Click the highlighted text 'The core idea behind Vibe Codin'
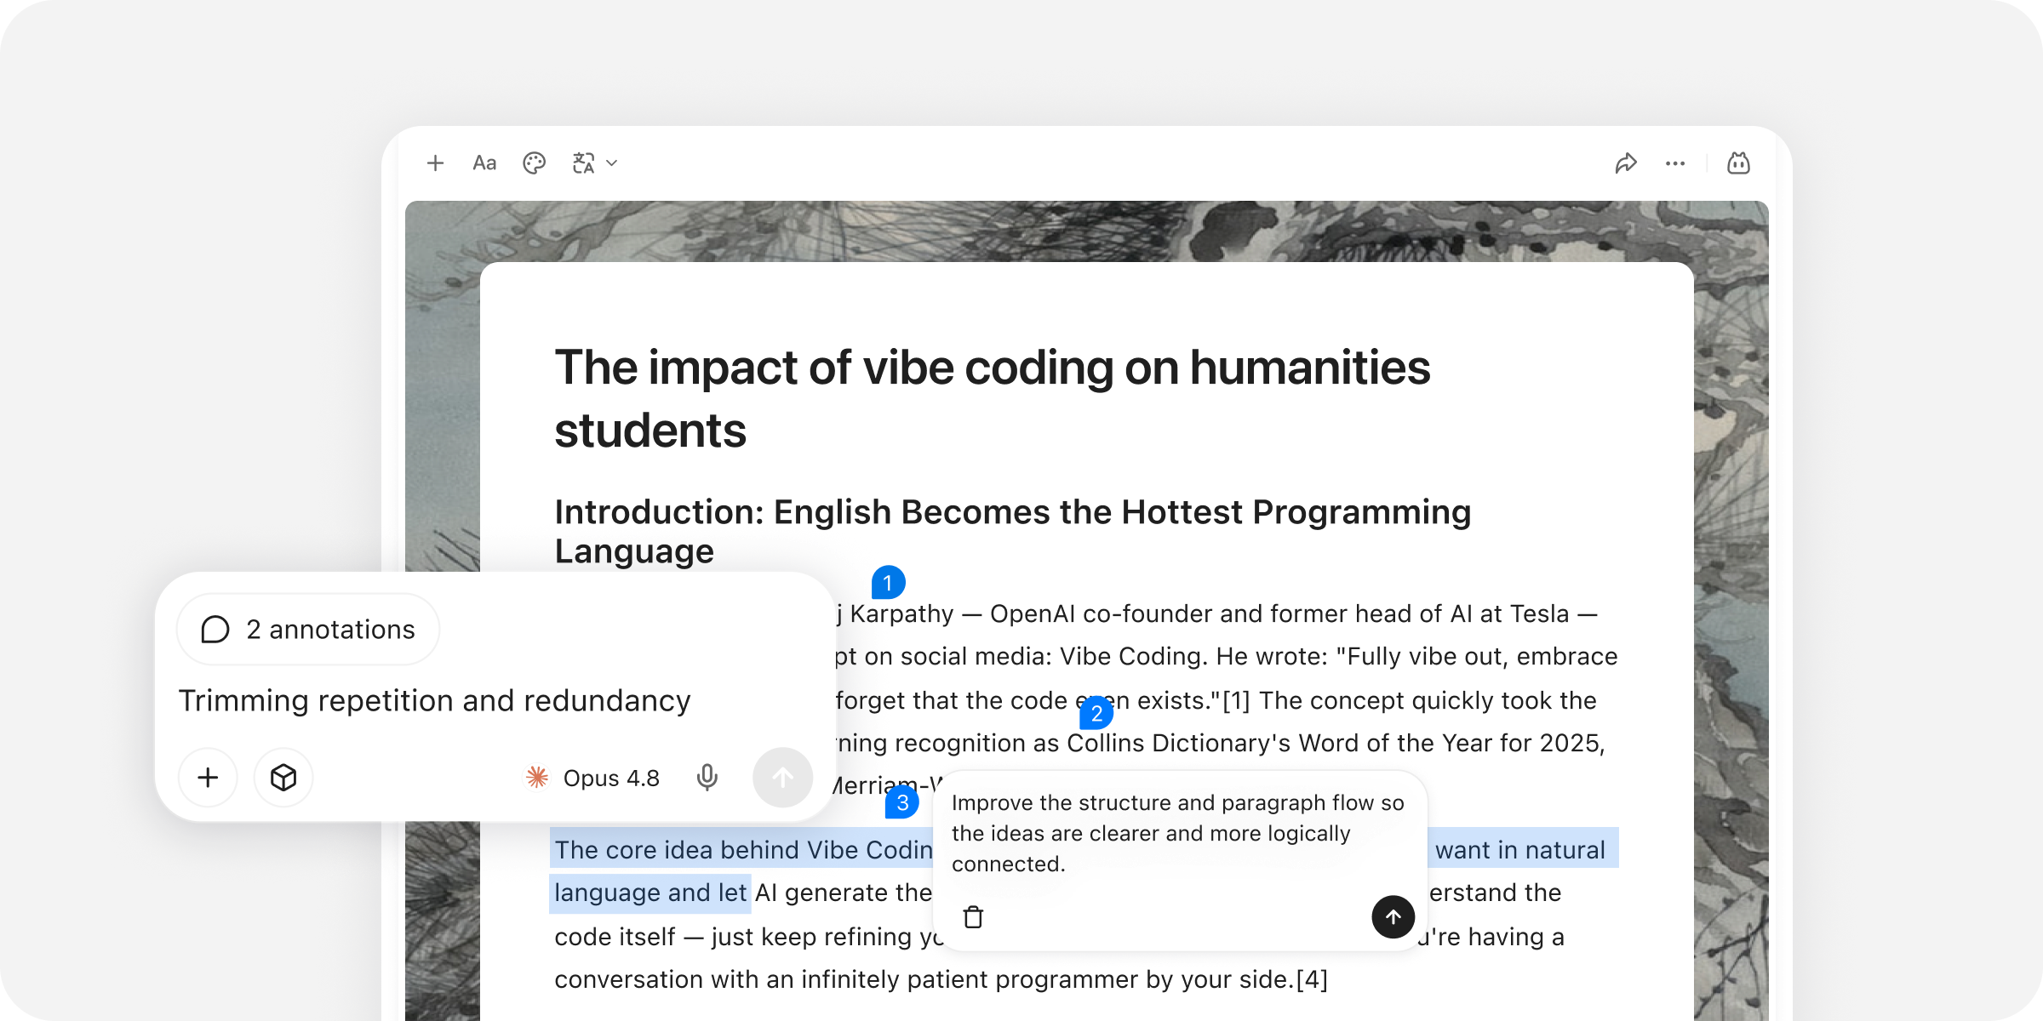The width and height of the screenshot is (2043, 1021). (x=744, y=849)
